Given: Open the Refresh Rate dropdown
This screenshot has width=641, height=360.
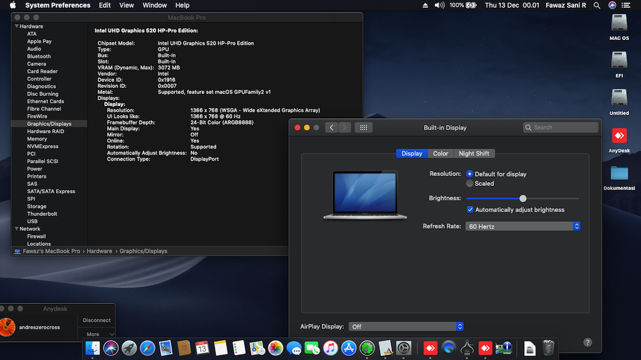Looking at the screenshot, I should coord(523,227).
